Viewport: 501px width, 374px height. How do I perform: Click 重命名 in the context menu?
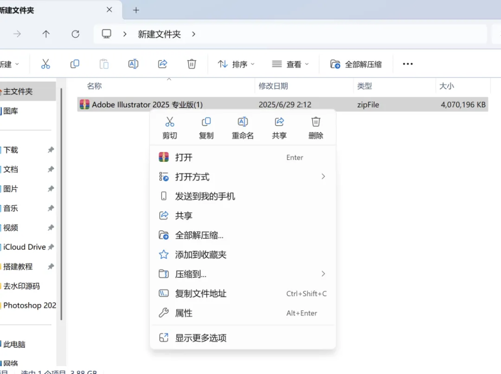click(243, 128)
